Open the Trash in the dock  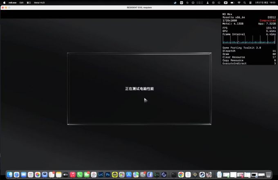tap(269, 175)
